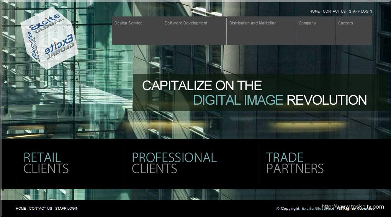Click the footer HOME link

click(x=21, y=209)
